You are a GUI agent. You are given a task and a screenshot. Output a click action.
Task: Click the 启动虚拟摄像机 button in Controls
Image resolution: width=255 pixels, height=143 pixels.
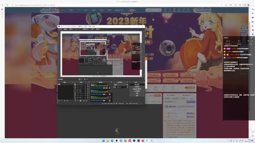pos(137,89)
